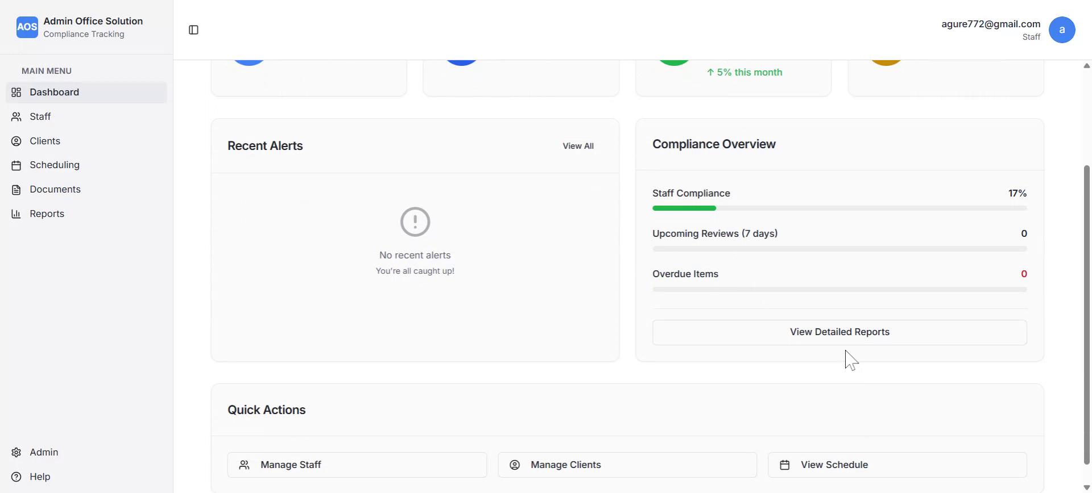
Task: Open Scheduling menu item
Action: click(86, 165)
